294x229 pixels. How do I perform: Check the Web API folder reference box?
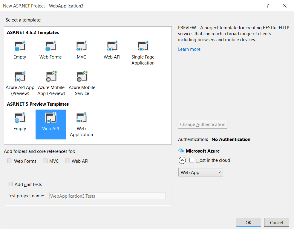point(68,161)
